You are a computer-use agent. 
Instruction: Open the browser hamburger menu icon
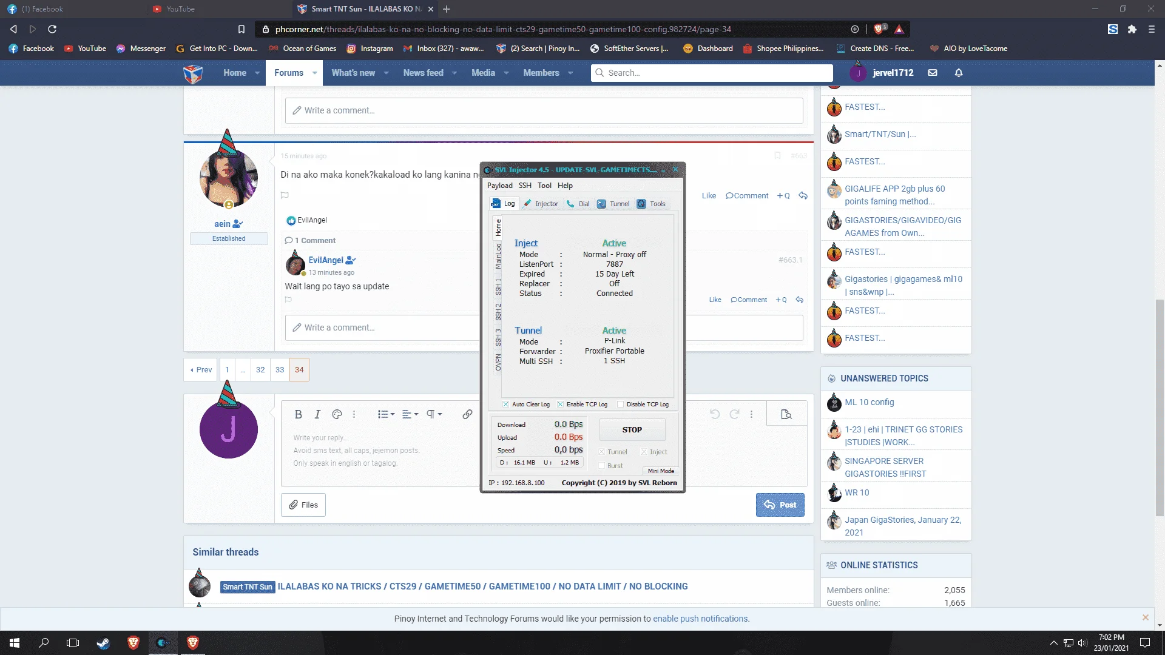(x=1151, y=29)
